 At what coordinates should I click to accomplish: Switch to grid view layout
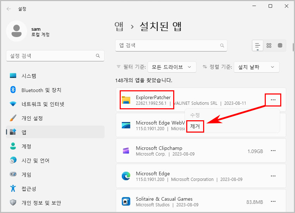click(269, 45)
